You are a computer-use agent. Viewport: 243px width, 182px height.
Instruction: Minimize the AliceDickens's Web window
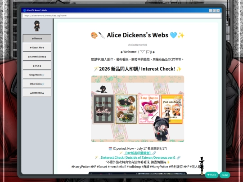[x=210, y=10]
